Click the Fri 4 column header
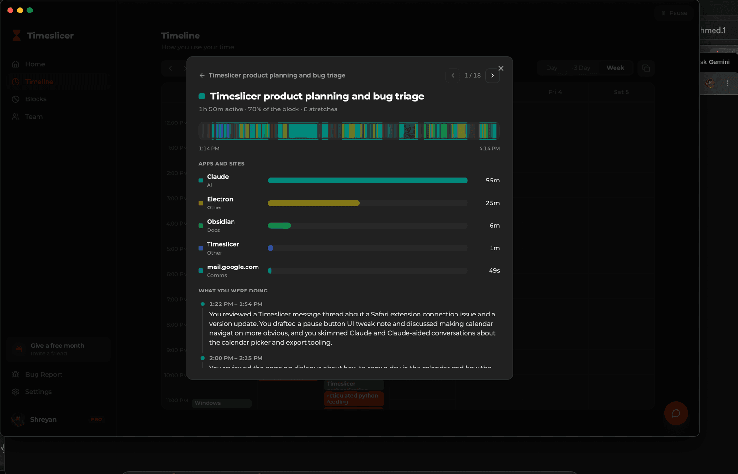Screen dimensions: 738x474 click(x=555, y=92)
